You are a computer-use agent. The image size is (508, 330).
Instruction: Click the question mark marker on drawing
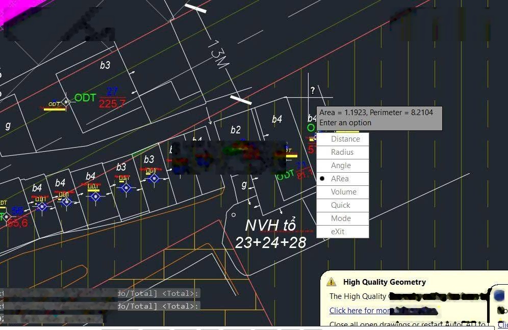click(313, 91)
